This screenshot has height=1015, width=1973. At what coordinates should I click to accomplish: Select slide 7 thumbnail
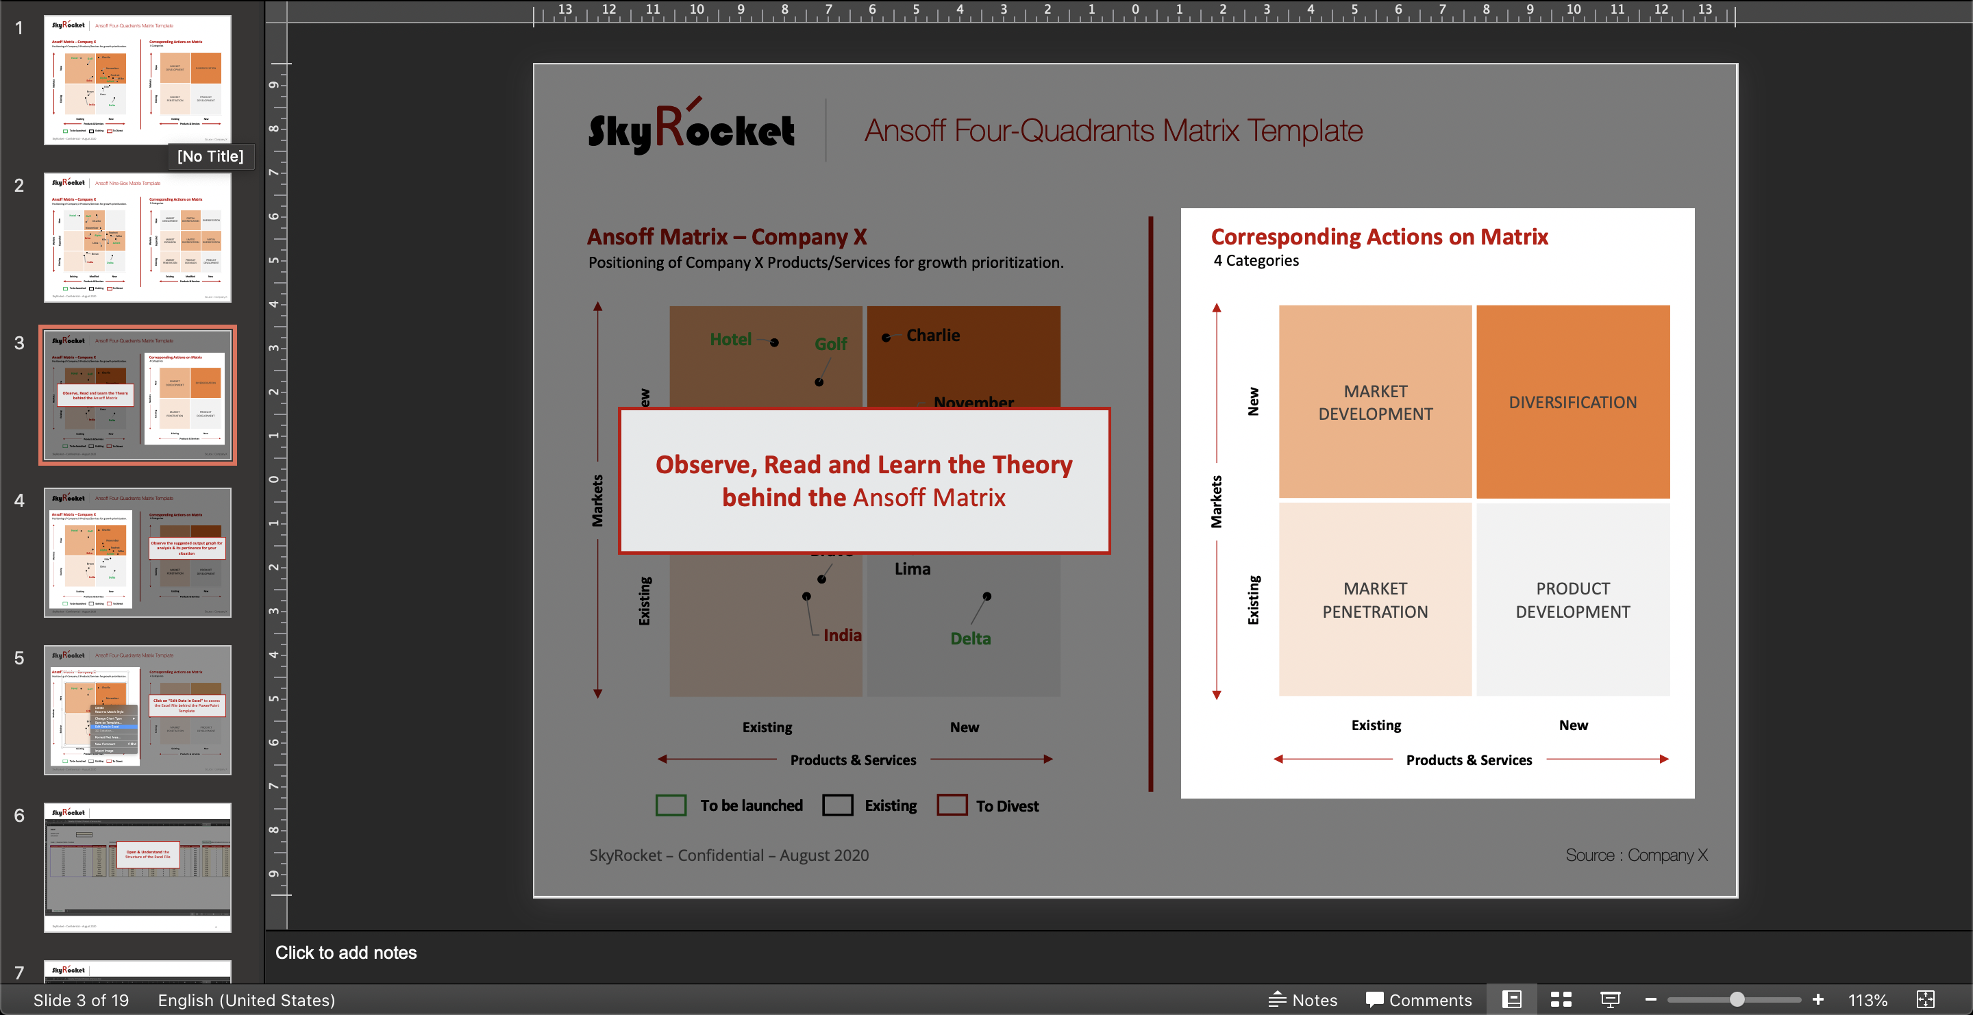coord(138,971)
